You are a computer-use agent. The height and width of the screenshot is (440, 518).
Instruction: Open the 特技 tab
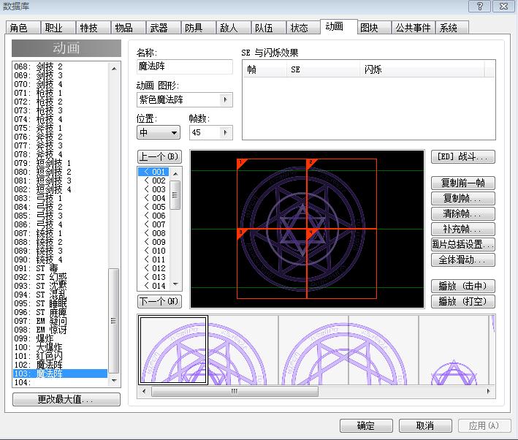(93, 28)
